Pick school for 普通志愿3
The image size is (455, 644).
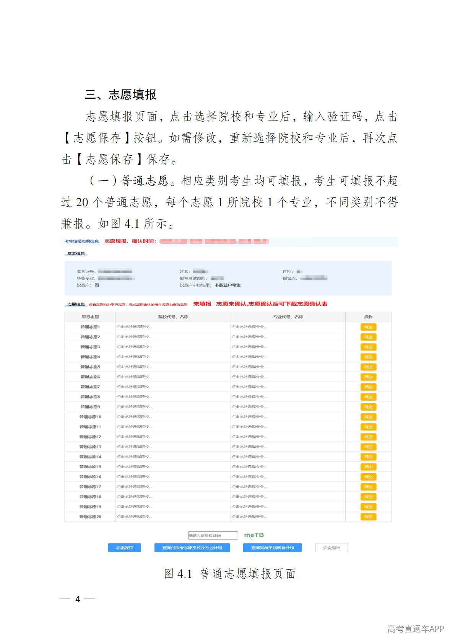click(x=173, y=347)
